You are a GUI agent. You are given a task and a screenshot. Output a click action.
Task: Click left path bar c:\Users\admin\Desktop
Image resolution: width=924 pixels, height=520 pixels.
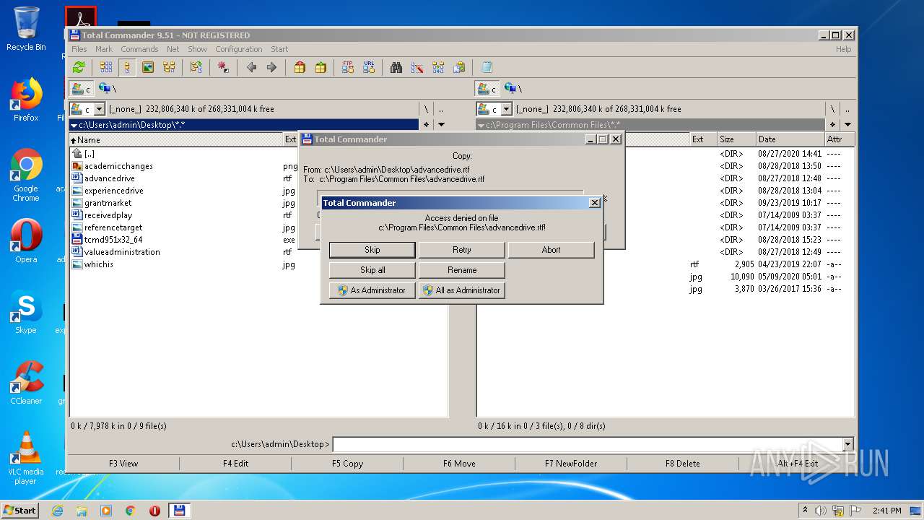click(x=244, y=125)
